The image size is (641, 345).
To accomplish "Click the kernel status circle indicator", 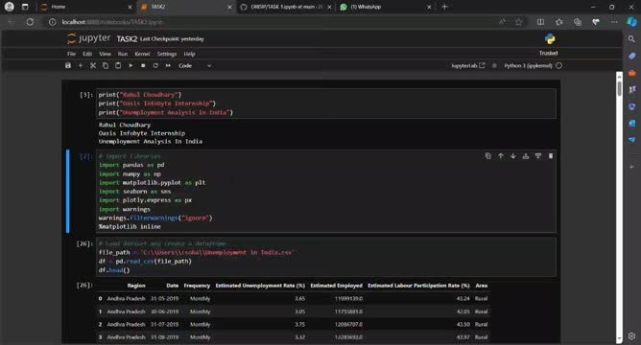I will point(558,65).
